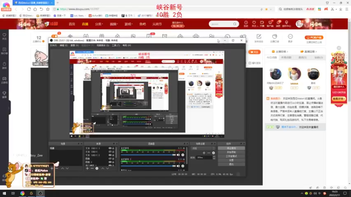
Task: Open transition properties gear icon
Action: [214, 153]
